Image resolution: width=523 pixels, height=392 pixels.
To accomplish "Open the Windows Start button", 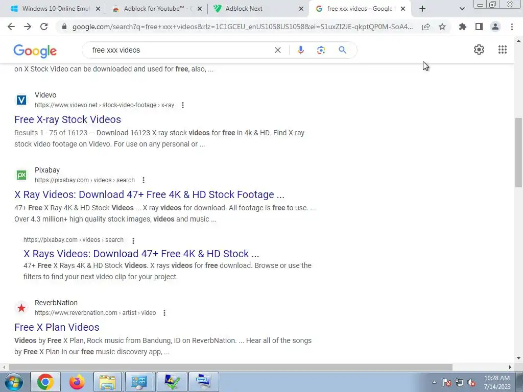I will pos(13,382).
